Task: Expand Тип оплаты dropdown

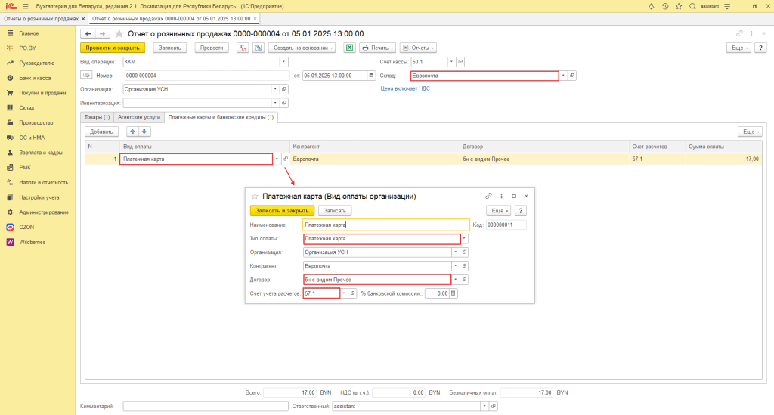Action: (464, 239)
